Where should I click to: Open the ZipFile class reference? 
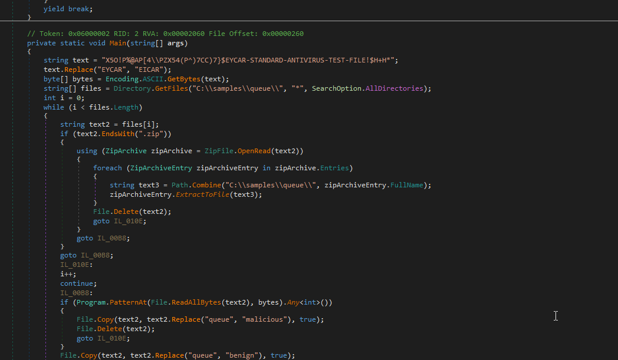tap(219, 150)
